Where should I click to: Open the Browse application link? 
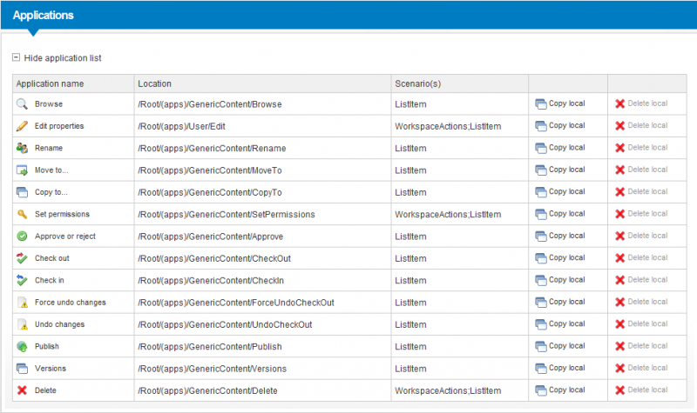click(x=49, y=103)
